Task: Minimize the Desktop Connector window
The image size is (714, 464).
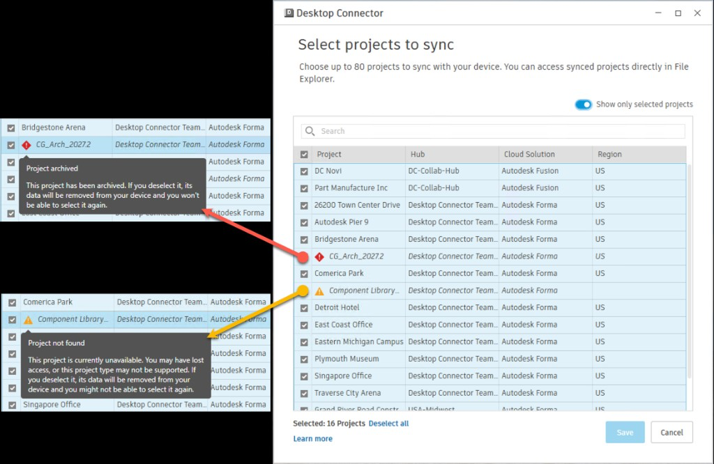Action: [658, 13]
